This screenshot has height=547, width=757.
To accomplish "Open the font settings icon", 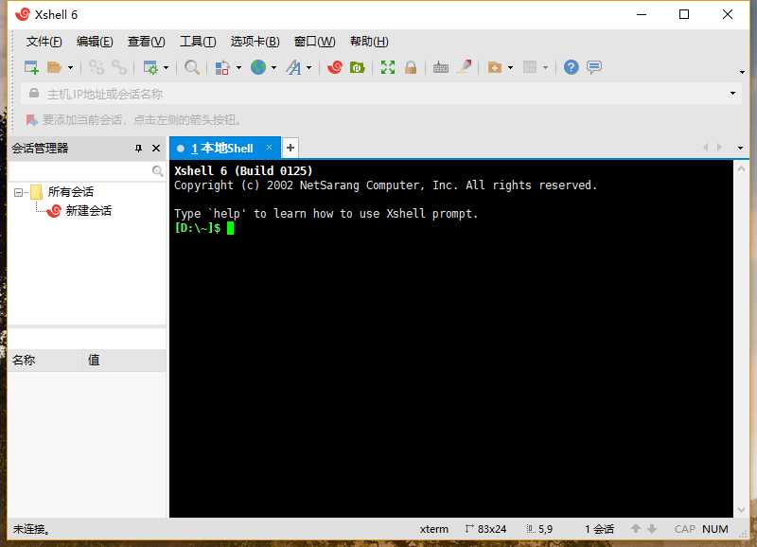I will [x=293, y=67].
